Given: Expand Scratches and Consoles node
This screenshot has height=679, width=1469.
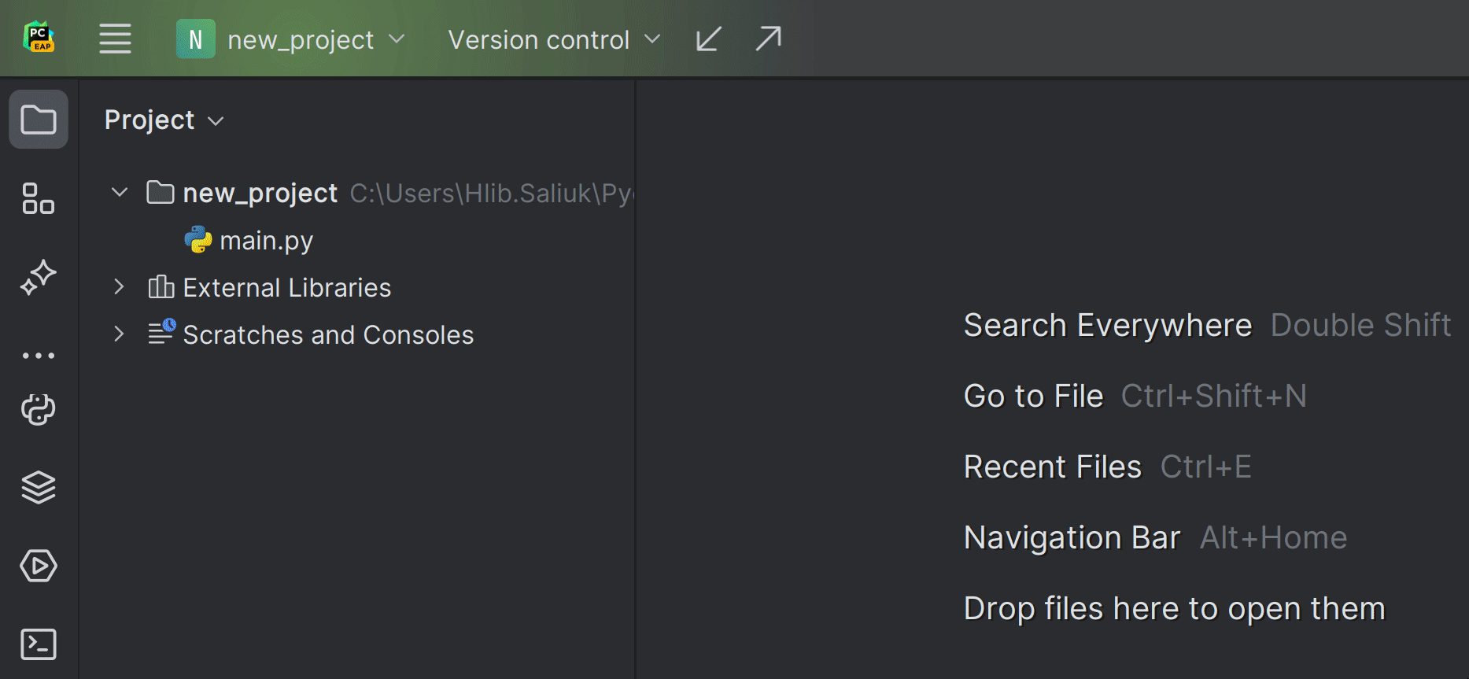Looking at the screenshot, I should point(120,334).
